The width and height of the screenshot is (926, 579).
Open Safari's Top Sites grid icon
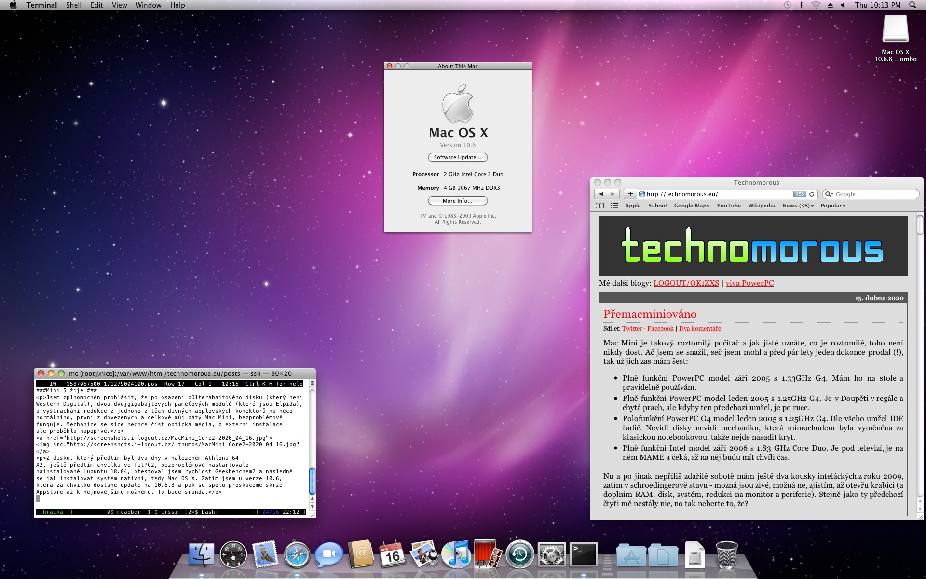(614, 206)
